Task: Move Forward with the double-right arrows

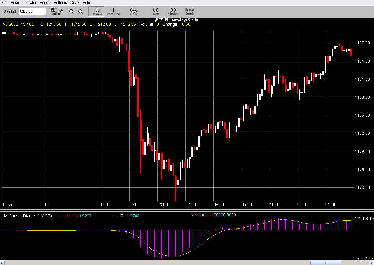Action: click(x=173, y=12)
